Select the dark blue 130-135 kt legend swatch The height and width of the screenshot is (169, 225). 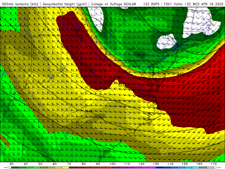pyautogui.click(x=159, y=168)
